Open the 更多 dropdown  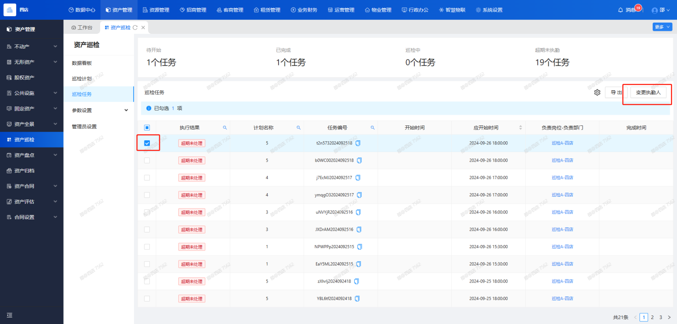coord(662,27)
